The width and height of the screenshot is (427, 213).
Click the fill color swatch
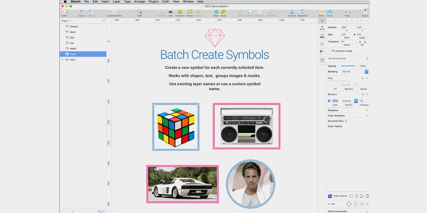[x=335, y=85]
